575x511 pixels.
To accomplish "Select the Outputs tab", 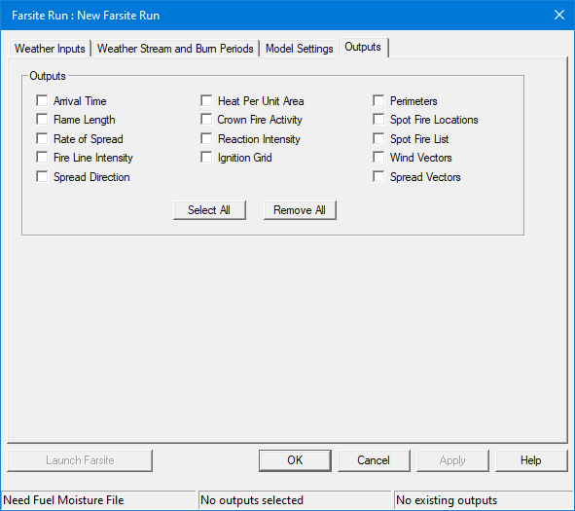I will point(363,47).
